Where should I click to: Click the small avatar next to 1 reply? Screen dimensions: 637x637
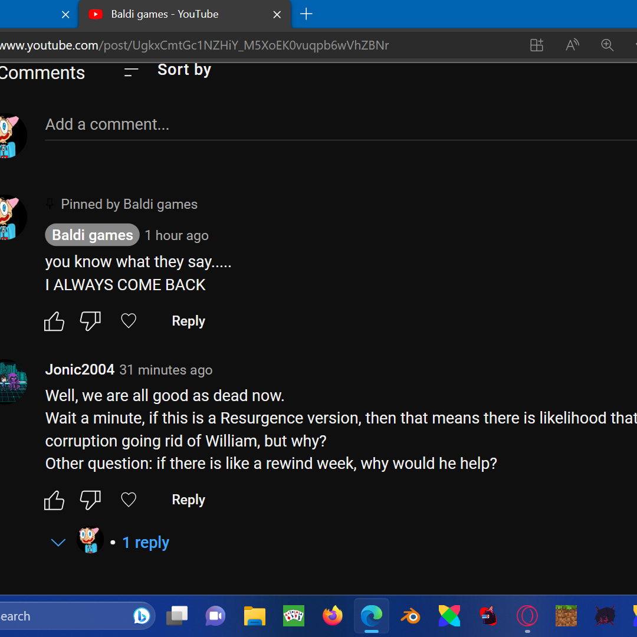90,540
